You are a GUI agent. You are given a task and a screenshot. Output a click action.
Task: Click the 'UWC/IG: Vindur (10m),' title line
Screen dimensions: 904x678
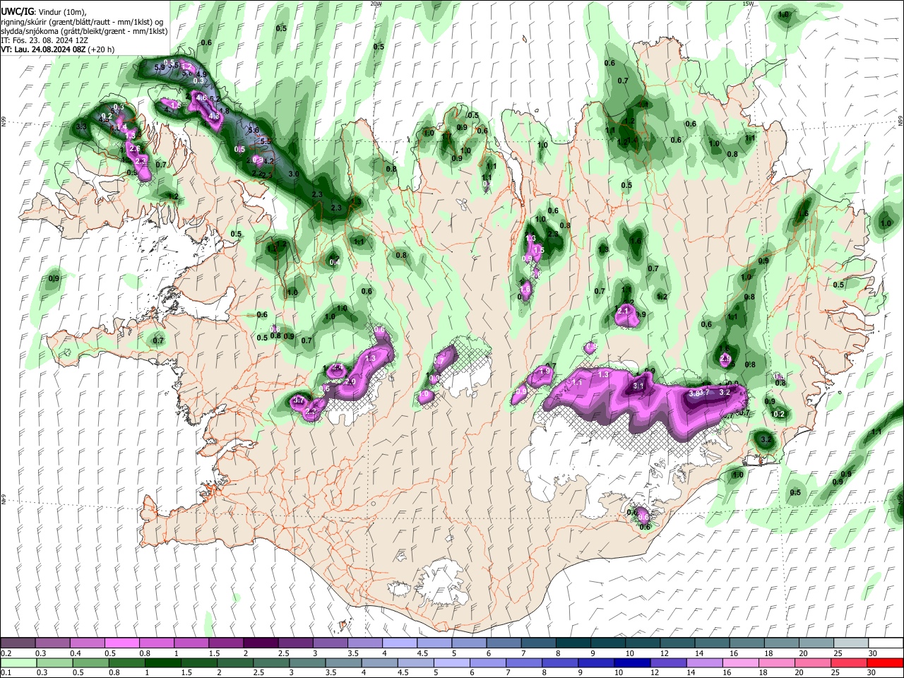[x=44, y=11]
